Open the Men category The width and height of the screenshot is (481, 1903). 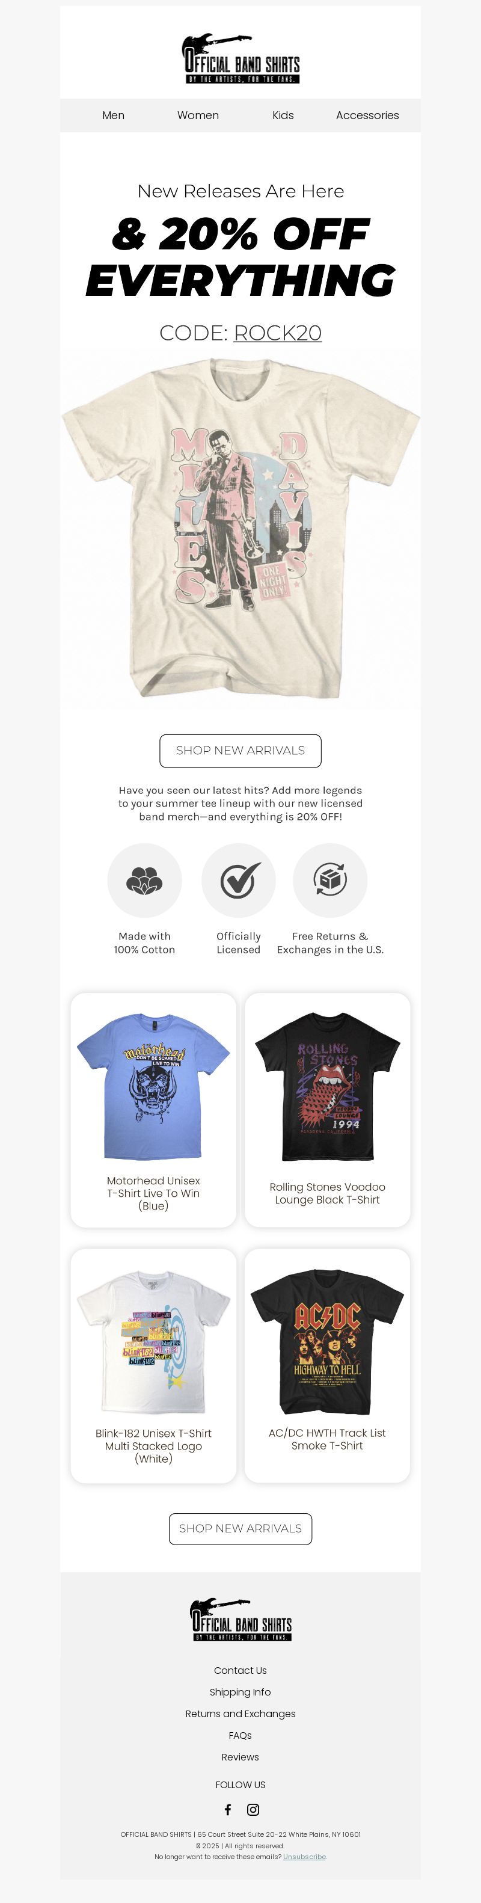click(113, 115)
